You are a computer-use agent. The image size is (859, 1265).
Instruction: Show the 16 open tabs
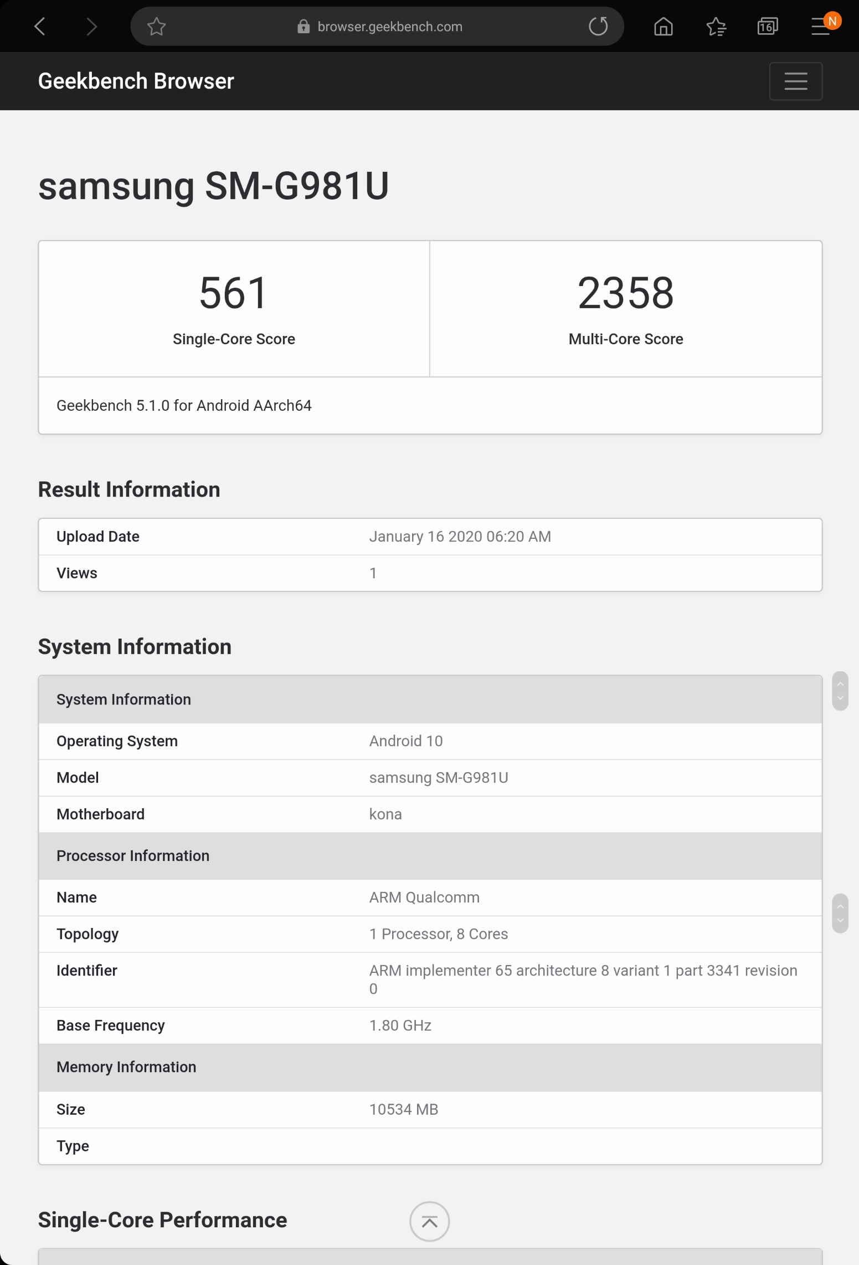[x=767, y=26]
